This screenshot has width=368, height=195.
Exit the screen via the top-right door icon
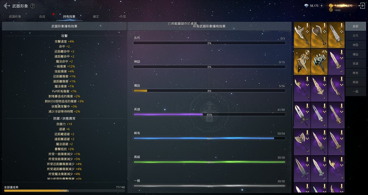(361, 6)
